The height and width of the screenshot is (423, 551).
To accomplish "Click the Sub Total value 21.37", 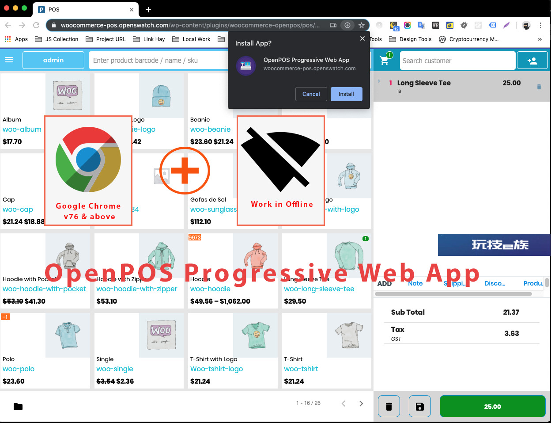I will click(511, 312).
